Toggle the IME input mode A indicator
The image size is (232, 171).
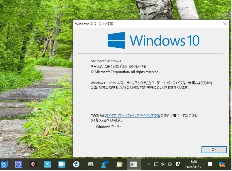click(x=178, y=164)
